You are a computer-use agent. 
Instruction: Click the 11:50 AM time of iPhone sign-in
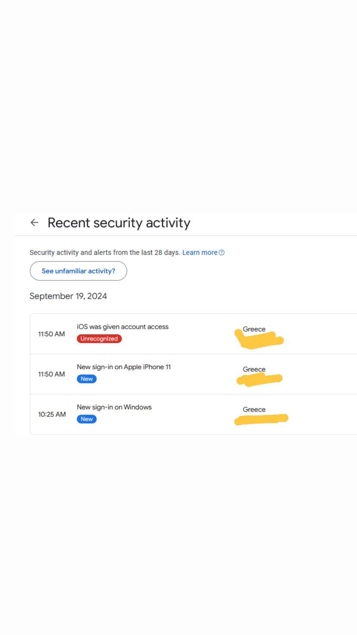(x=52, y=374)
